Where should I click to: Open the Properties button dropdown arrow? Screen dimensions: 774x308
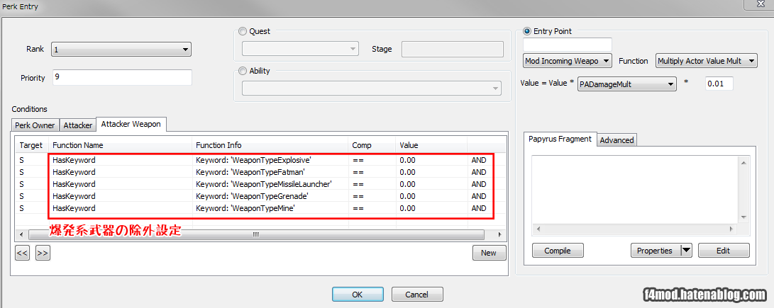pos(686,251)
